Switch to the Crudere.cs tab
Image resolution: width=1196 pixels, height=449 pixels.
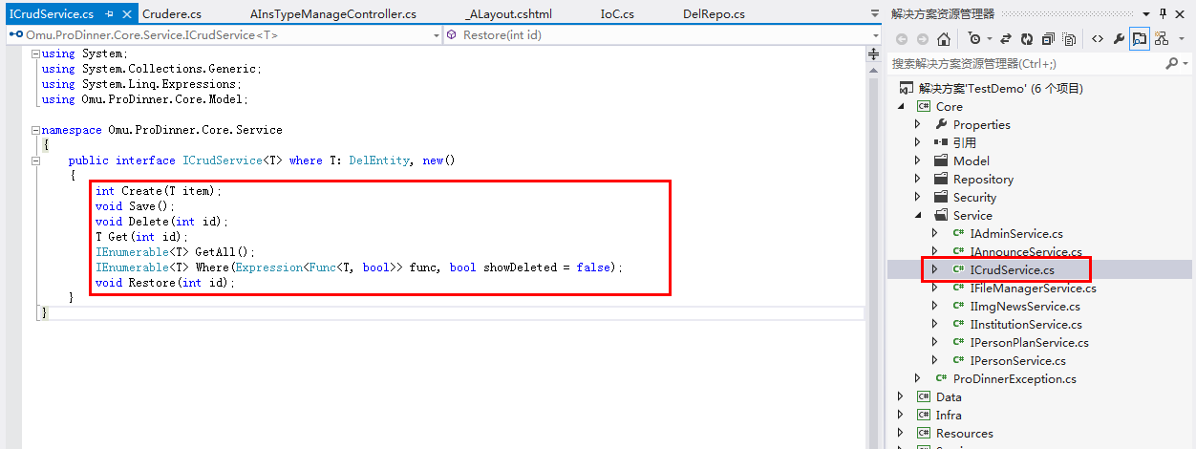171,14
